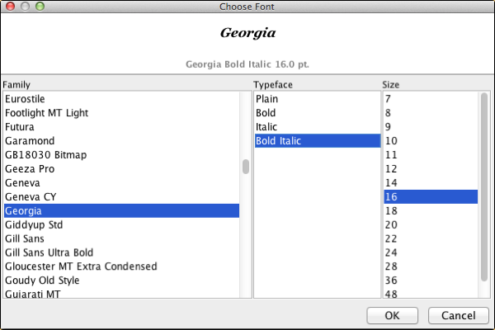Select Footlight MT Light family
The width and height of the screenshot is (495, 330).
[121, 113]
